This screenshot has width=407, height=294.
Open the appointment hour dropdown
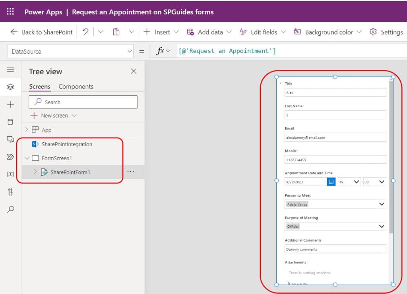click(x=349, y=182)
